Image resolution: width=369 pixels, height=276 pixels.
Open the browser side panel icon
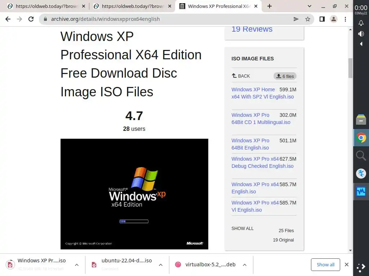point(322,19)
